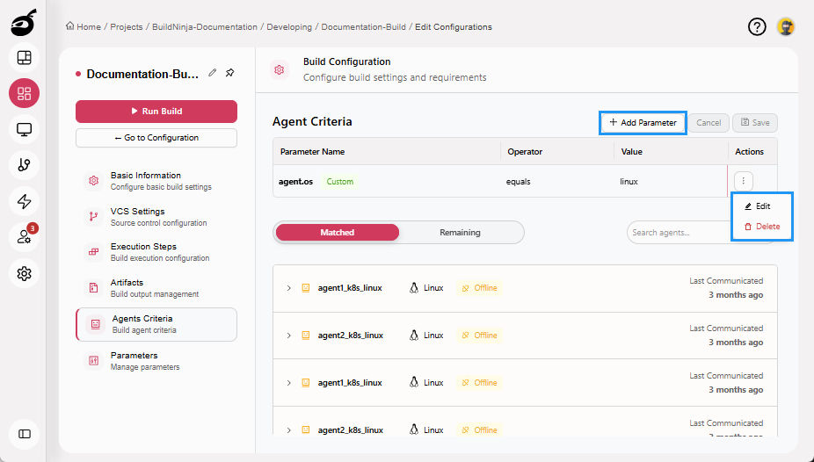Click the Parameters sliders icon
The image size is (814, 462).
[93, 360]
